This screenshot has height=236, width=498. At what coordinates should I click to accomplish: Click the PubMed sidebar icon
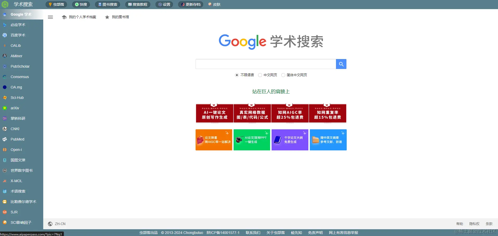click(5, 139)
